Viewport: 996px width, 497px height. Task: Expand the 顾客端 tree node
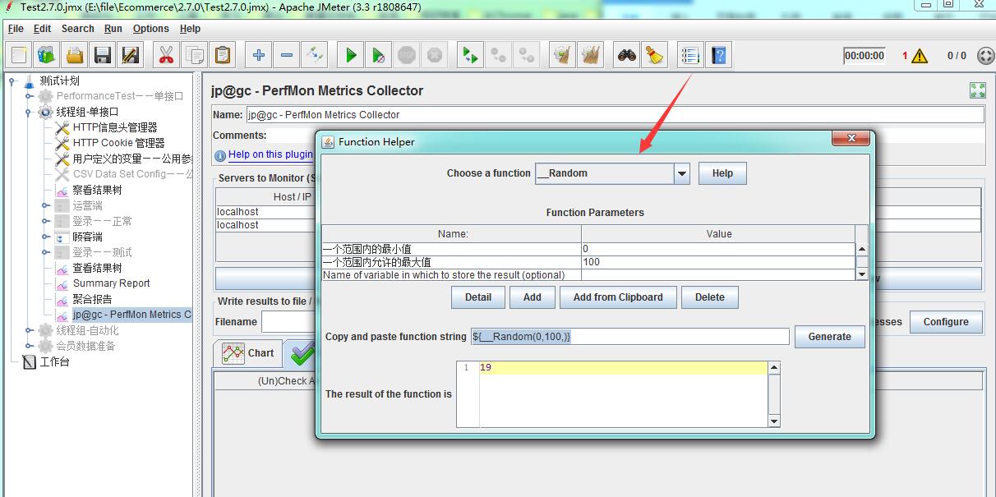(46, 237)
